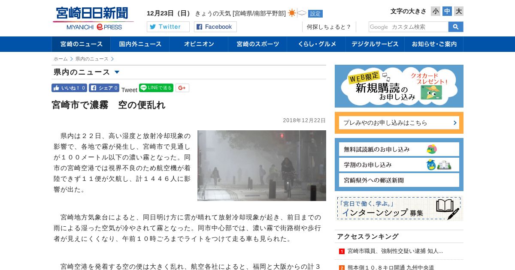Click the cloud weather icon
The height and width of the screenshot is (270, 515).
[302, 13]
